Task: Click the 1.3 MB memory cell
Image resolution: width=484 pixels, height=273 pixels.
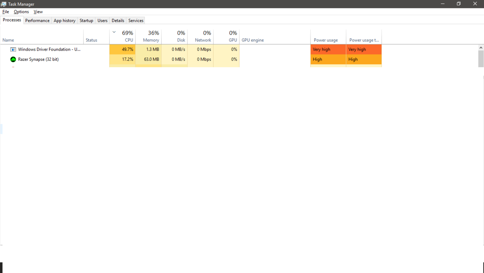Action: 148,50
